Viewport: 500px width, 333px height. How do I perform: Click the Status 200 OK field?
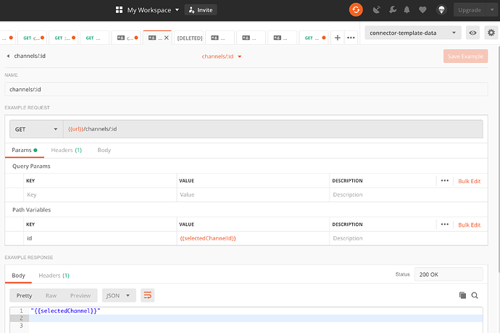point(449,274)
